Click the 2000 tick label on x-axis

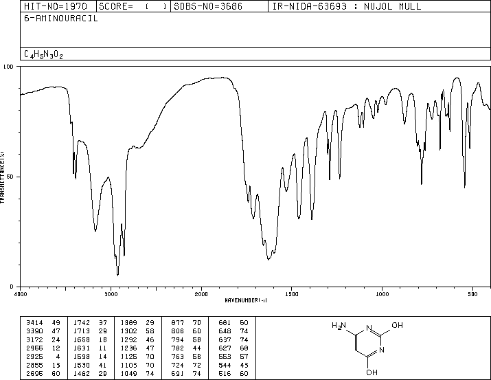tap(201, 294)
